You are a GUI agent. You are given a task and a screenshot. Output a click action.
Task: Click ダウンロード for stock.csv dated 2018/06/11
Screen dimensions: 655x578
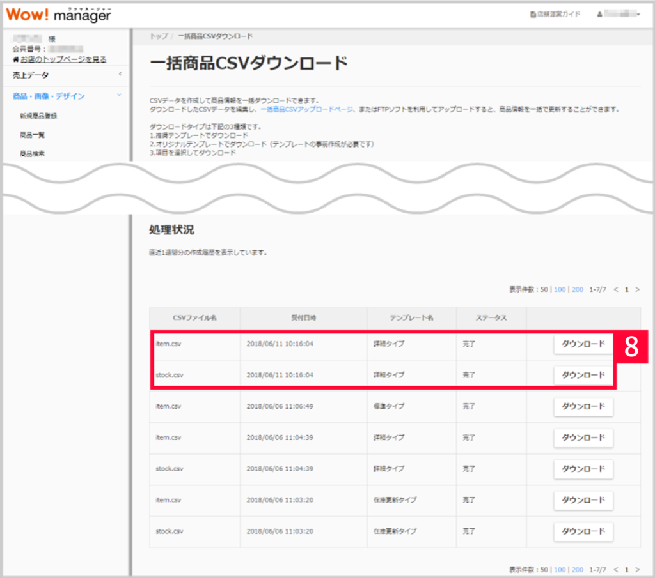[x=583, y=375]
